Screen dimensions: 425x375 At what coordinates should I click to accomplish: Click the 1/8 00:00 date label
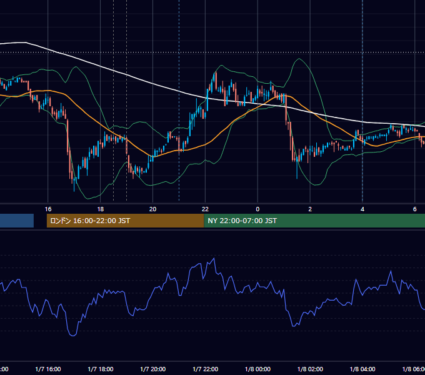pos(257,369)
